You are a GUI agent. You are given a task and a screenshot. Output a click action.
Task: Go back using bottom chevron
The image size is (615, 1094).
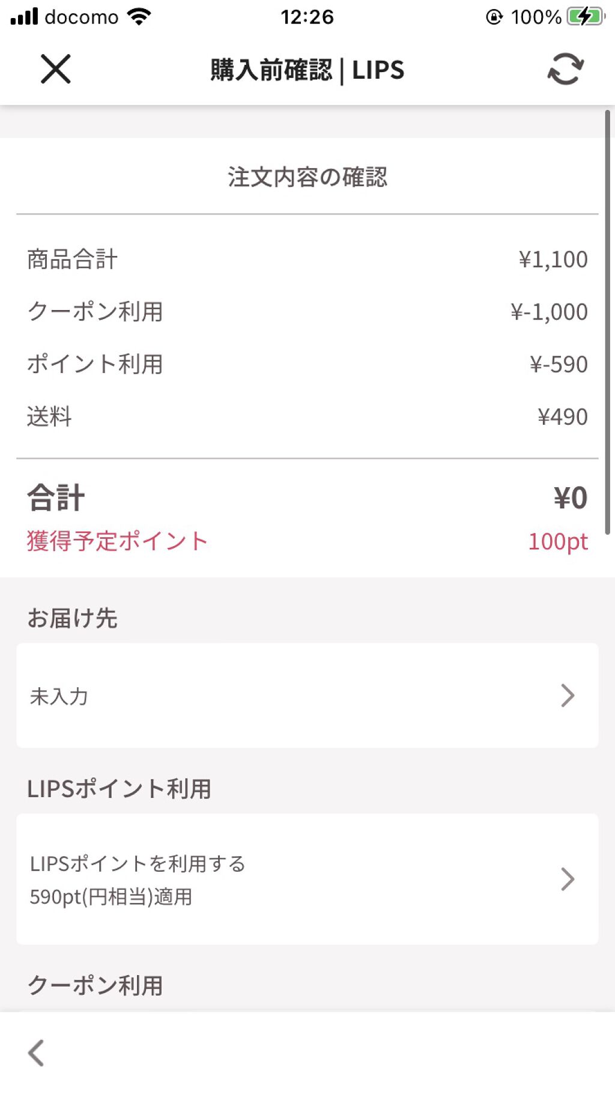coord(36,1053)
